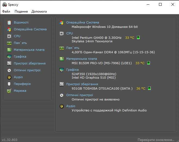Select Операційна Система in the sidebar
Image resolution: width=179 pixels, height=142 pixels.
click(30, 29)
